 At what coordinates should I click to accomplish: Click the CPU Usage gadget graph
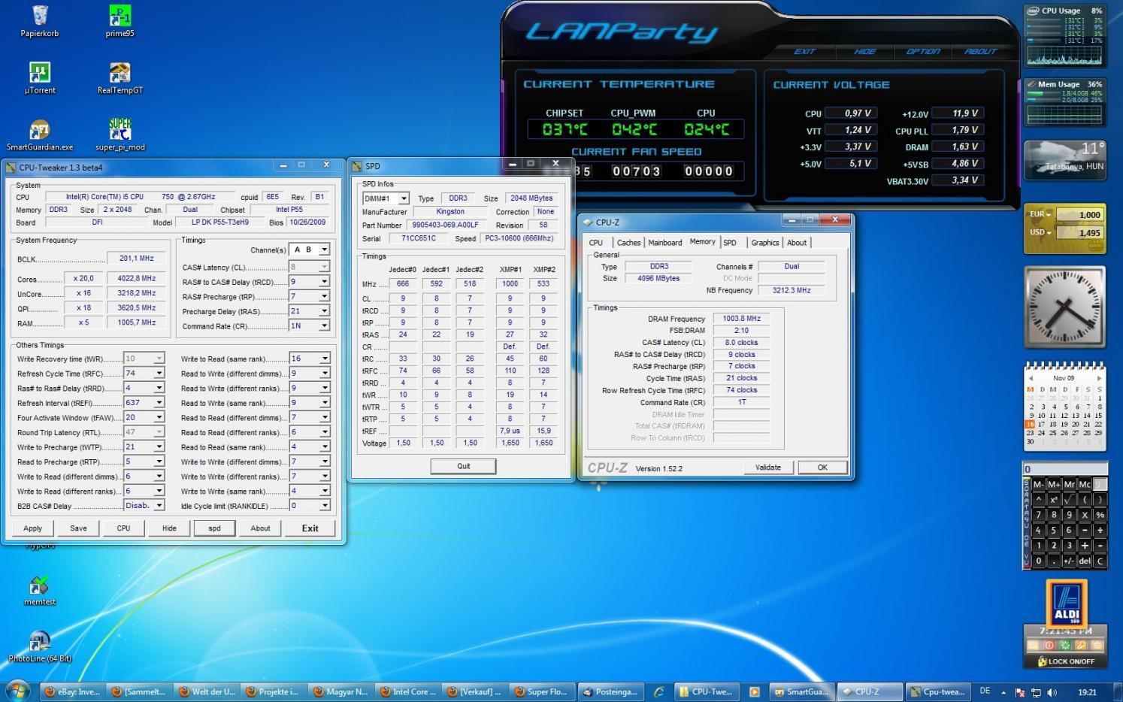point(1064,55)
